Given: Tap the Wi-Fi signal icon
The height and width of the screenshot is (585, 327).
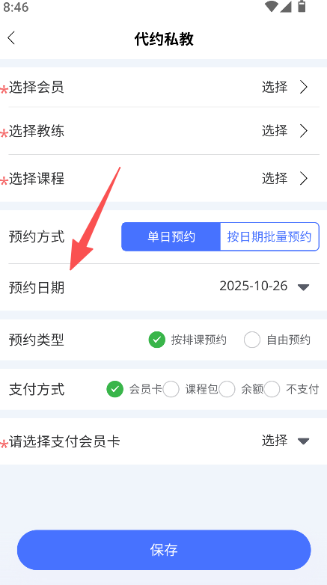Looking at the screenshot, I should [x=272, y=6].
